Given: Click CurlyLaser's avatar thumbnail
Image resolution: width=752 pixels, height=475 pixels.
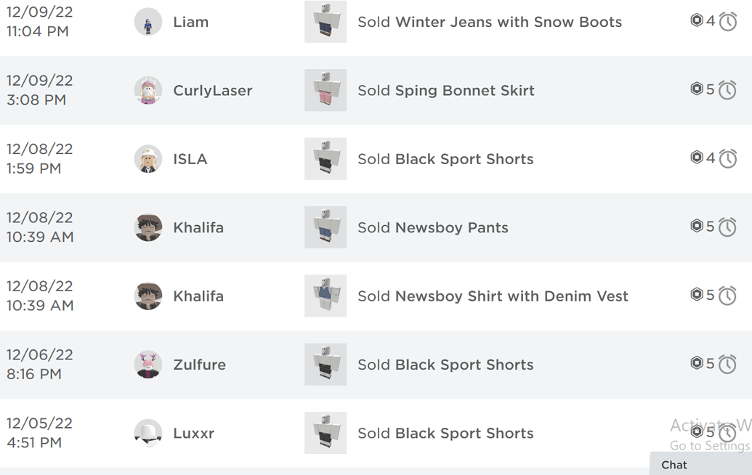Looking at the screenshot, I should (x=148, y=90).
